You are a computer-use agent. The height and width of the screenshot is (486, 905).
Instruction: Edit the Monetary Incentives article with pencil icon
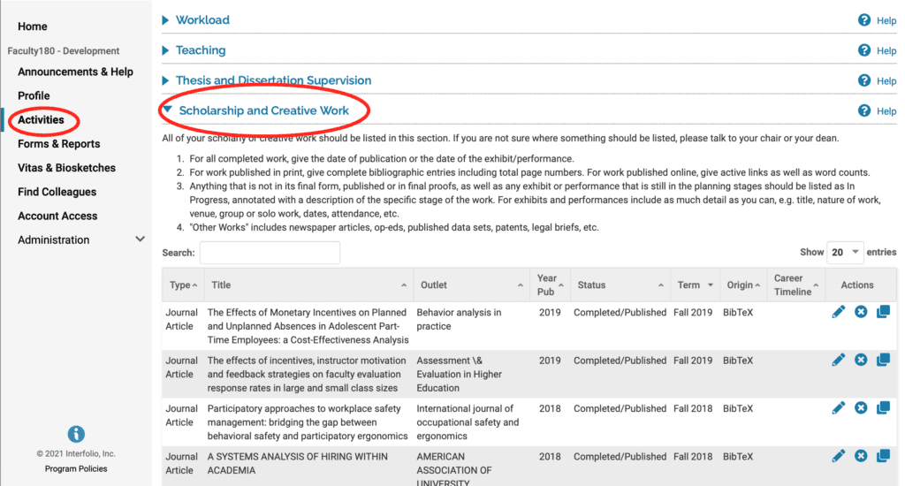[x=838, y=312]
